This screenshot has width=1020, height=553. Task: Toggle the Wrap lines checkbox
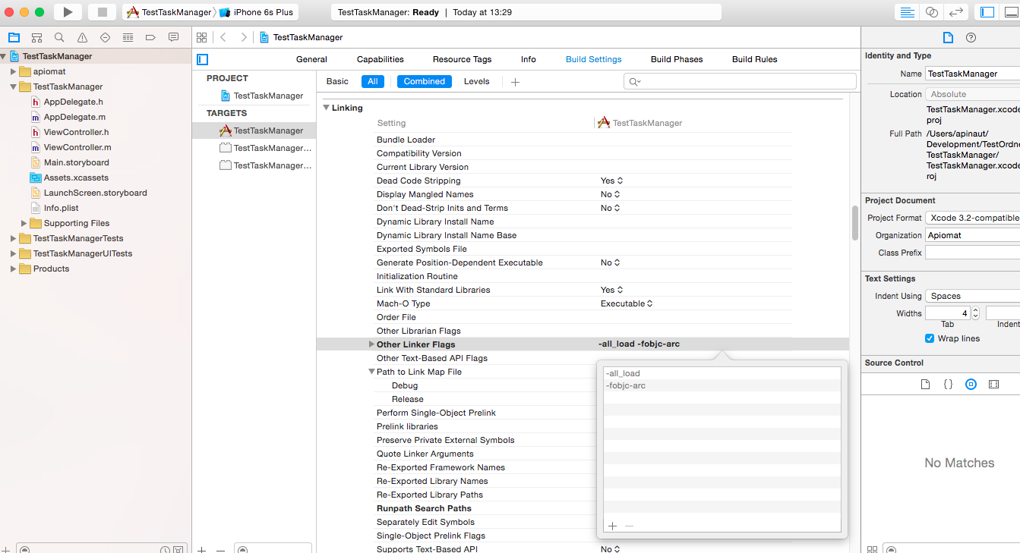(930, 338)
